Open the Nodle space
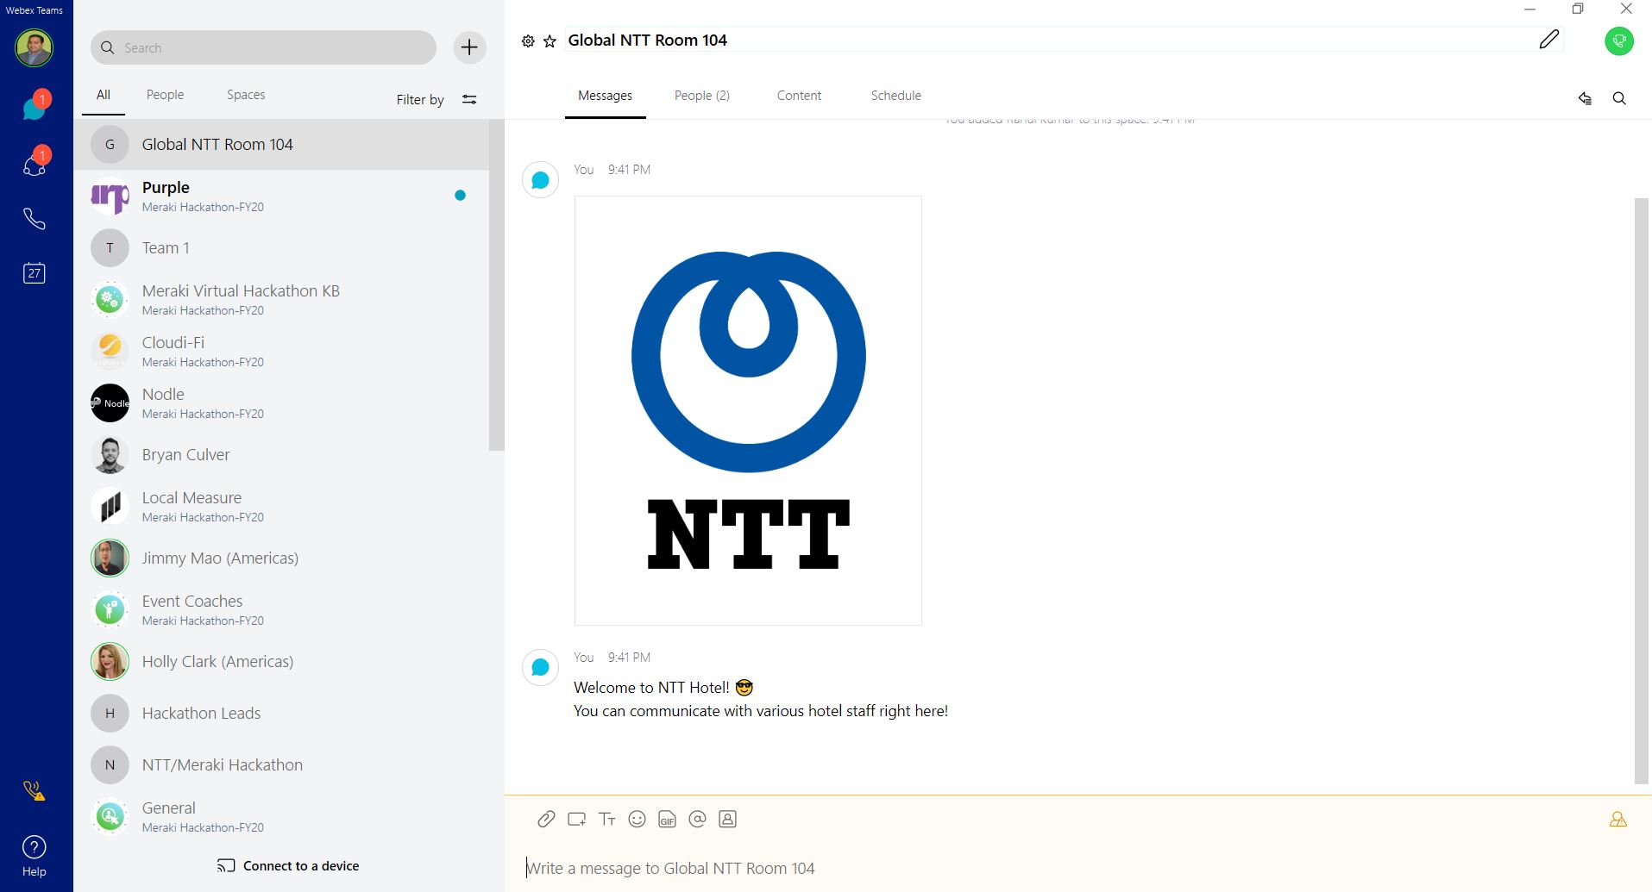 281,403
